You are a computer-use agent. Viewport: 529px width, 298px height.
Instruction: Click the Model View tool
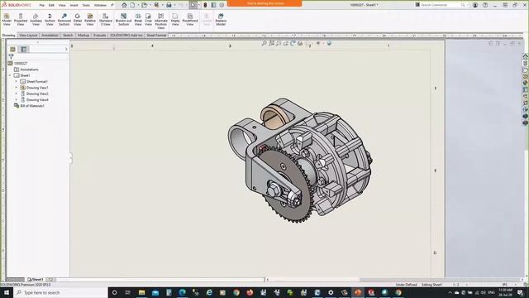(7, 20)
